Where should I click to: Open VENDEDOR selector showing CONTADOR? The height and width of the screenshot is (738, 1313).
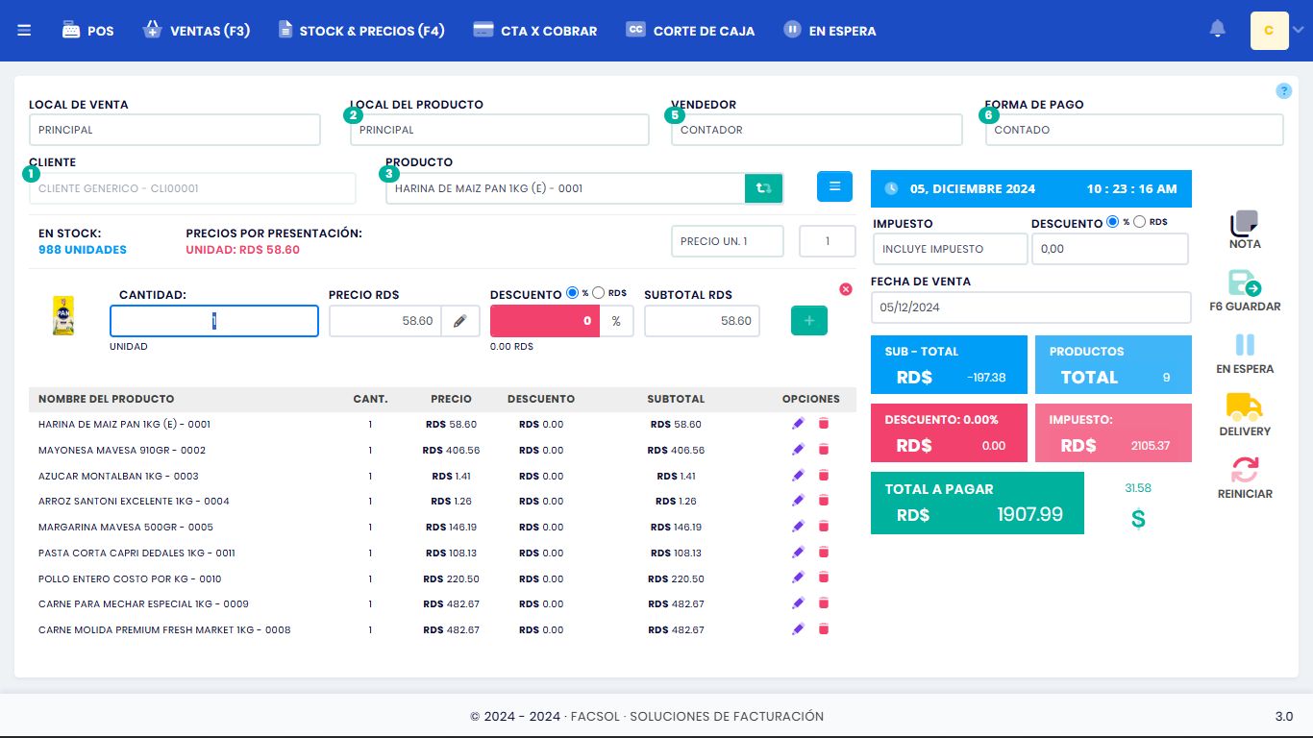[x=817, y=130]
